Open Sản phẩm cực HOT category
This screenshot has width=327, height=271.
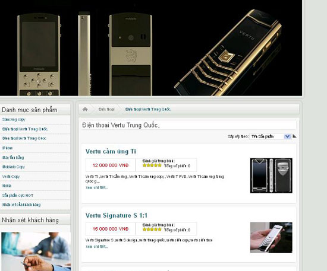click(18, 195)
